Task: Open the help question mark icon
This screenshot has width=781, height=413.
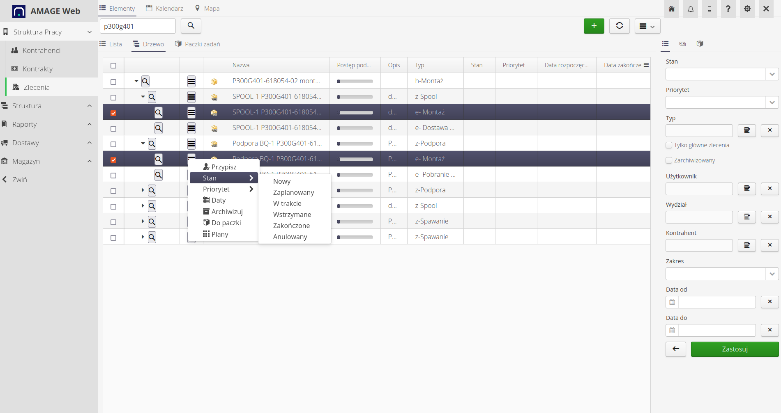Action: (x=728, y=9)
